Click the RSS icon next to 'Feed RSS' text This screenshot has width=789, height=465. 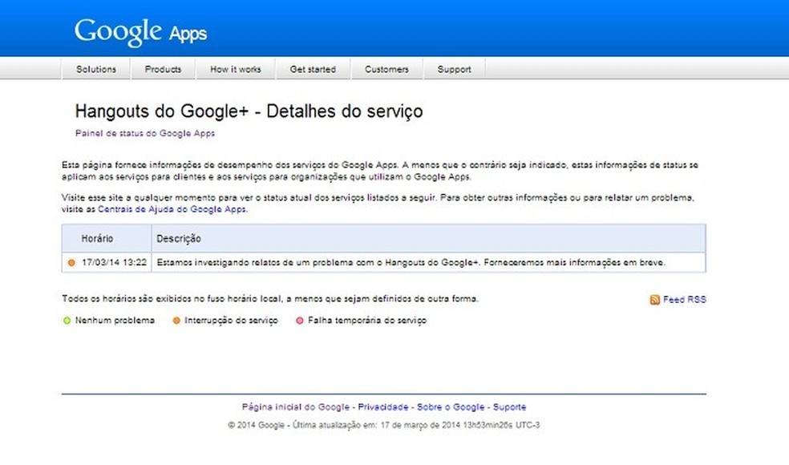click(653, 299)
